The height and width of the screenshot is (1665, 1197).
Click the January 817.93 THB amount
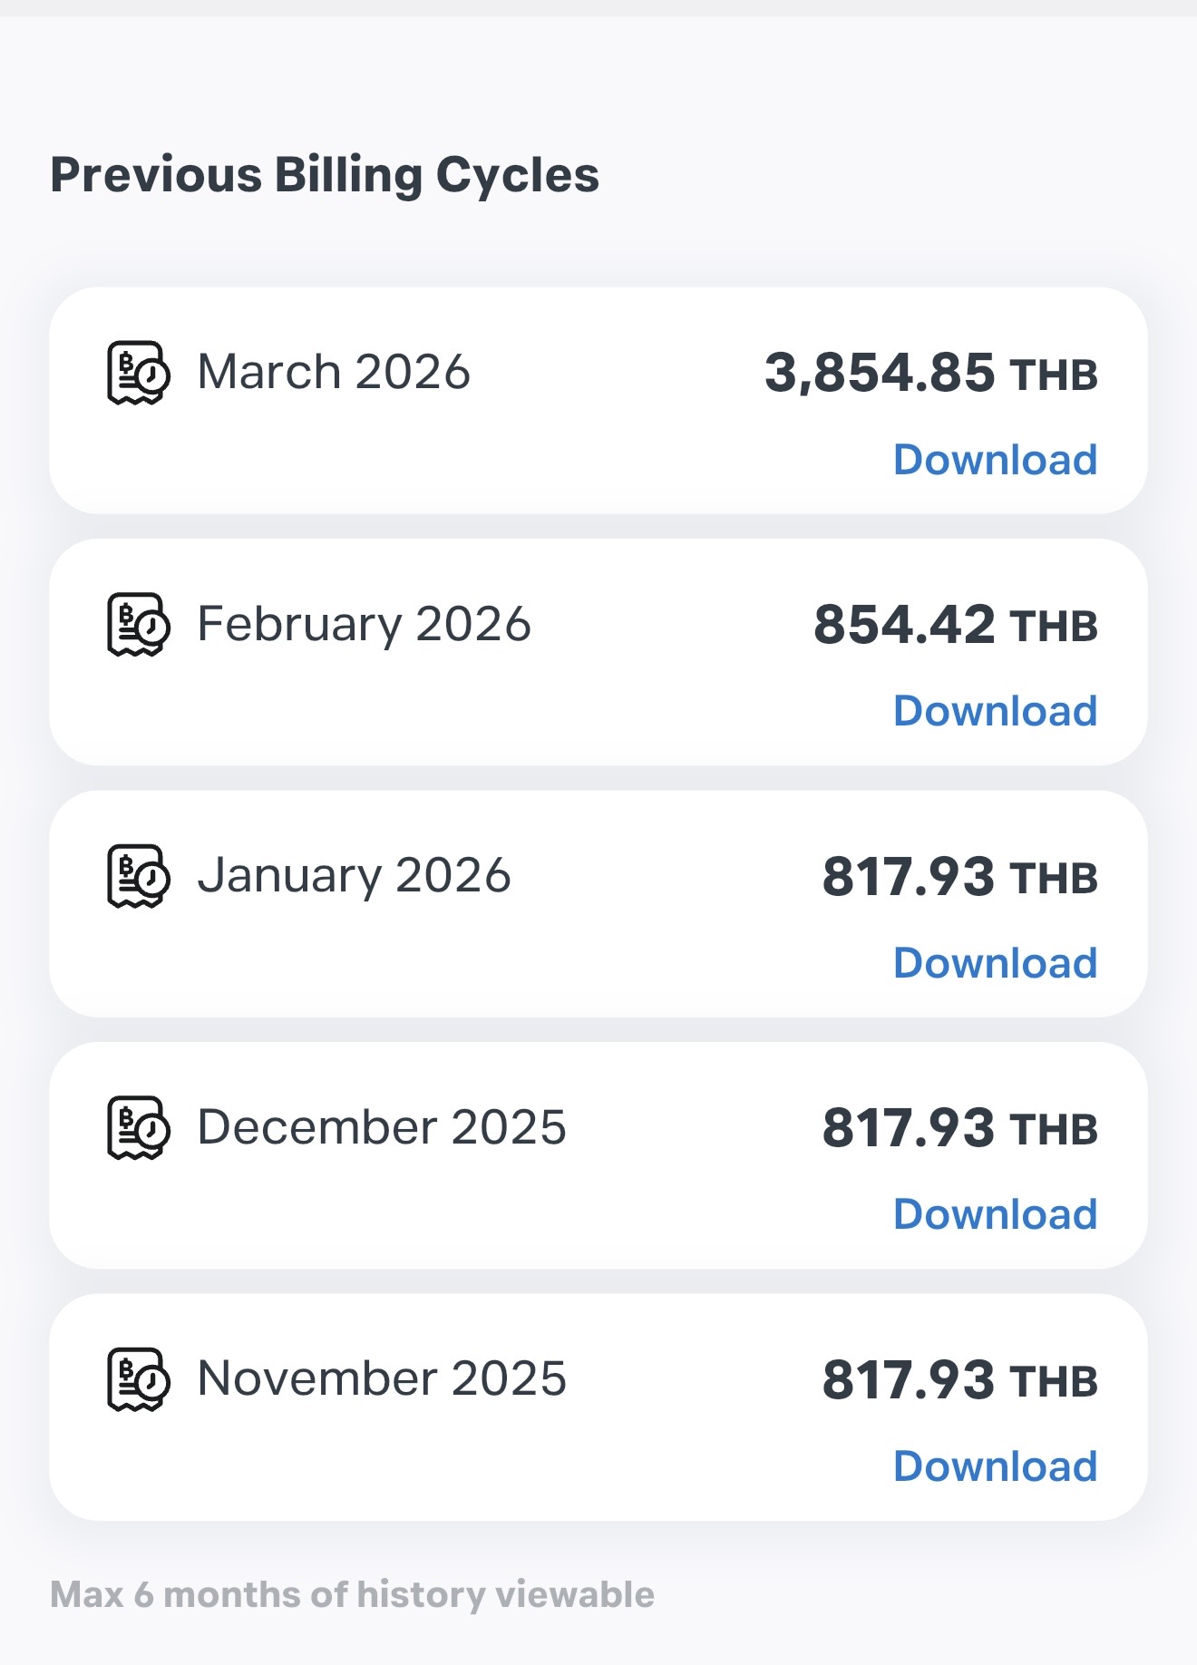(x=959, y=877)
